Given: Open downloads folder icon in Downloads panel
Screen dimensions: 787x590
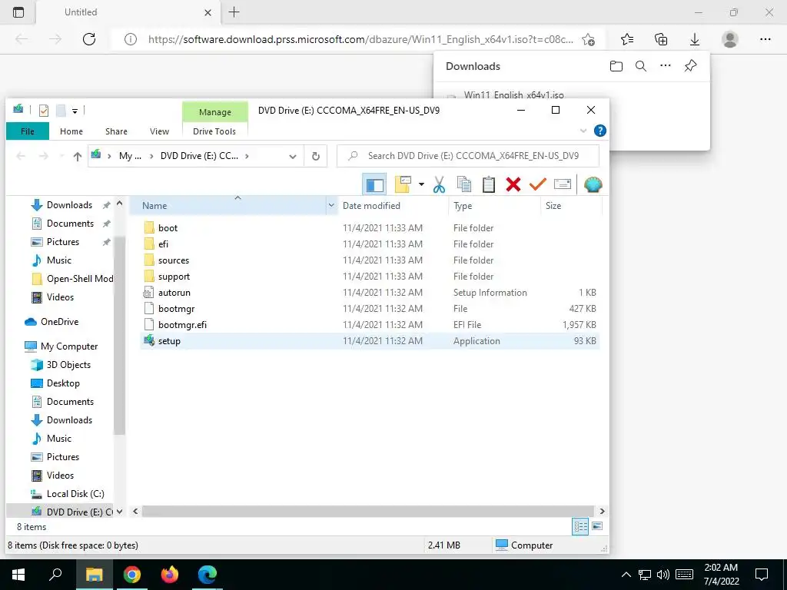Looking at the screenshot, I should 616,66.
